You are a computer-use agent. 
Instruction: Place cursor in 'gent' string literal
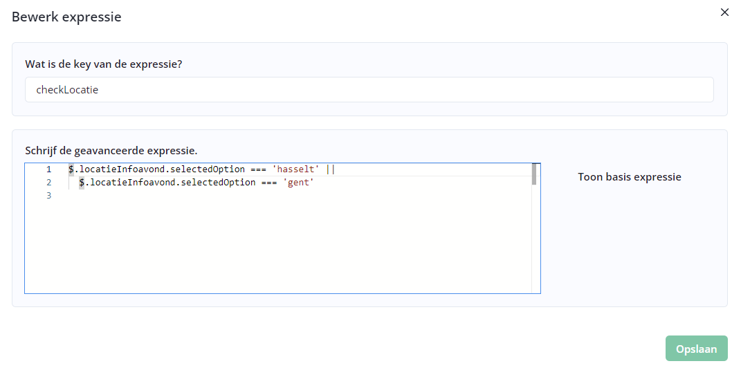coord(299,183)
